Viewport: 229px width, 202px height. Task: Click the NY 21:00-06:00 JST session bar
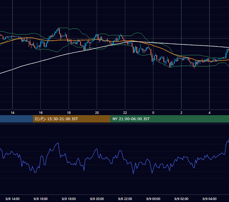pyautogui.click(x=169, y=119)
